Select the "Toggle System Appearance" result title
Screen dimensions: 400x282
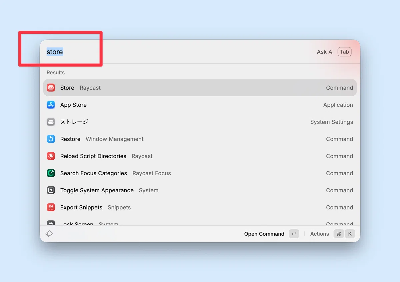point(97,190)
